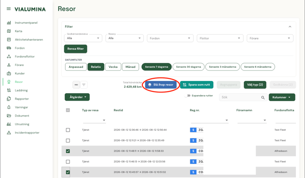Select the Vecka date filter

click(x=113, y=67)
